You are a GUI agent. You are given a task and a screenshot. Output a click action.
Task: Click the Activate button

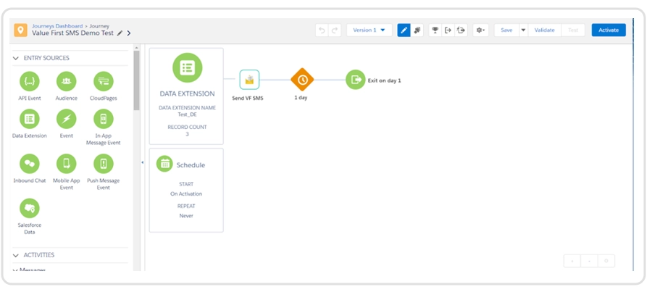[x=609, y=30]
